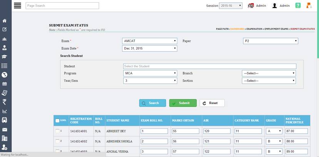Open the line chart icon in sidebar

click(x=5, y=111)
